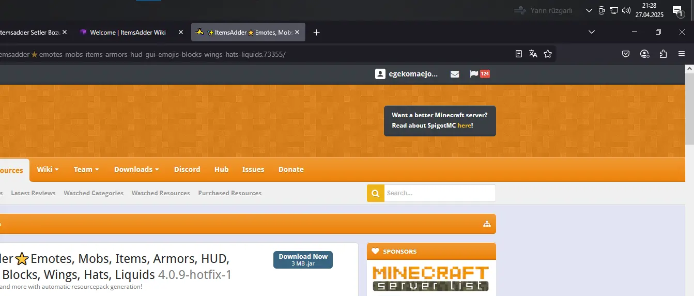
Task: Click the category tree sitemap icon
Action: tap(486, 224)
